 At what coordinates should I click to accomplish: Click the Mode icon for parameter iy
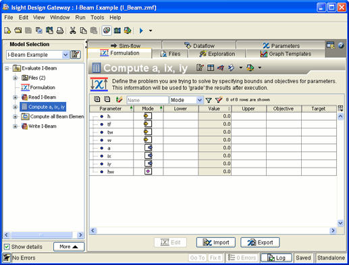148,164
